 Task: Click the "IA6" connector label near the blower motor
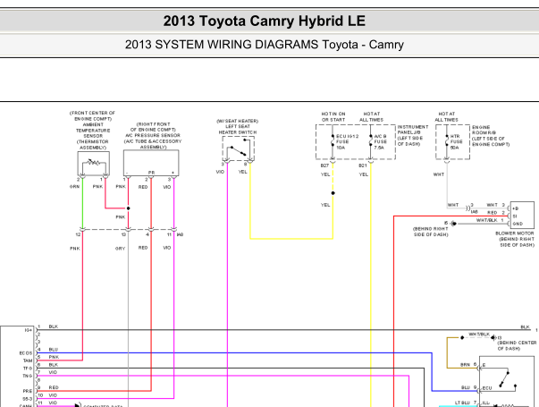[474, 212]
